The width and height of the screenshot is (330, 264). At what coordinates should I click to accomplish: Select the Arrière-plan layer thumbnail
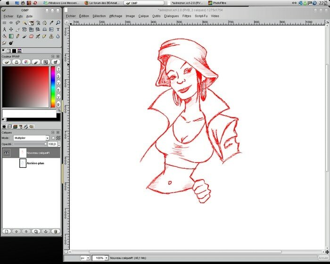(23, 163)
